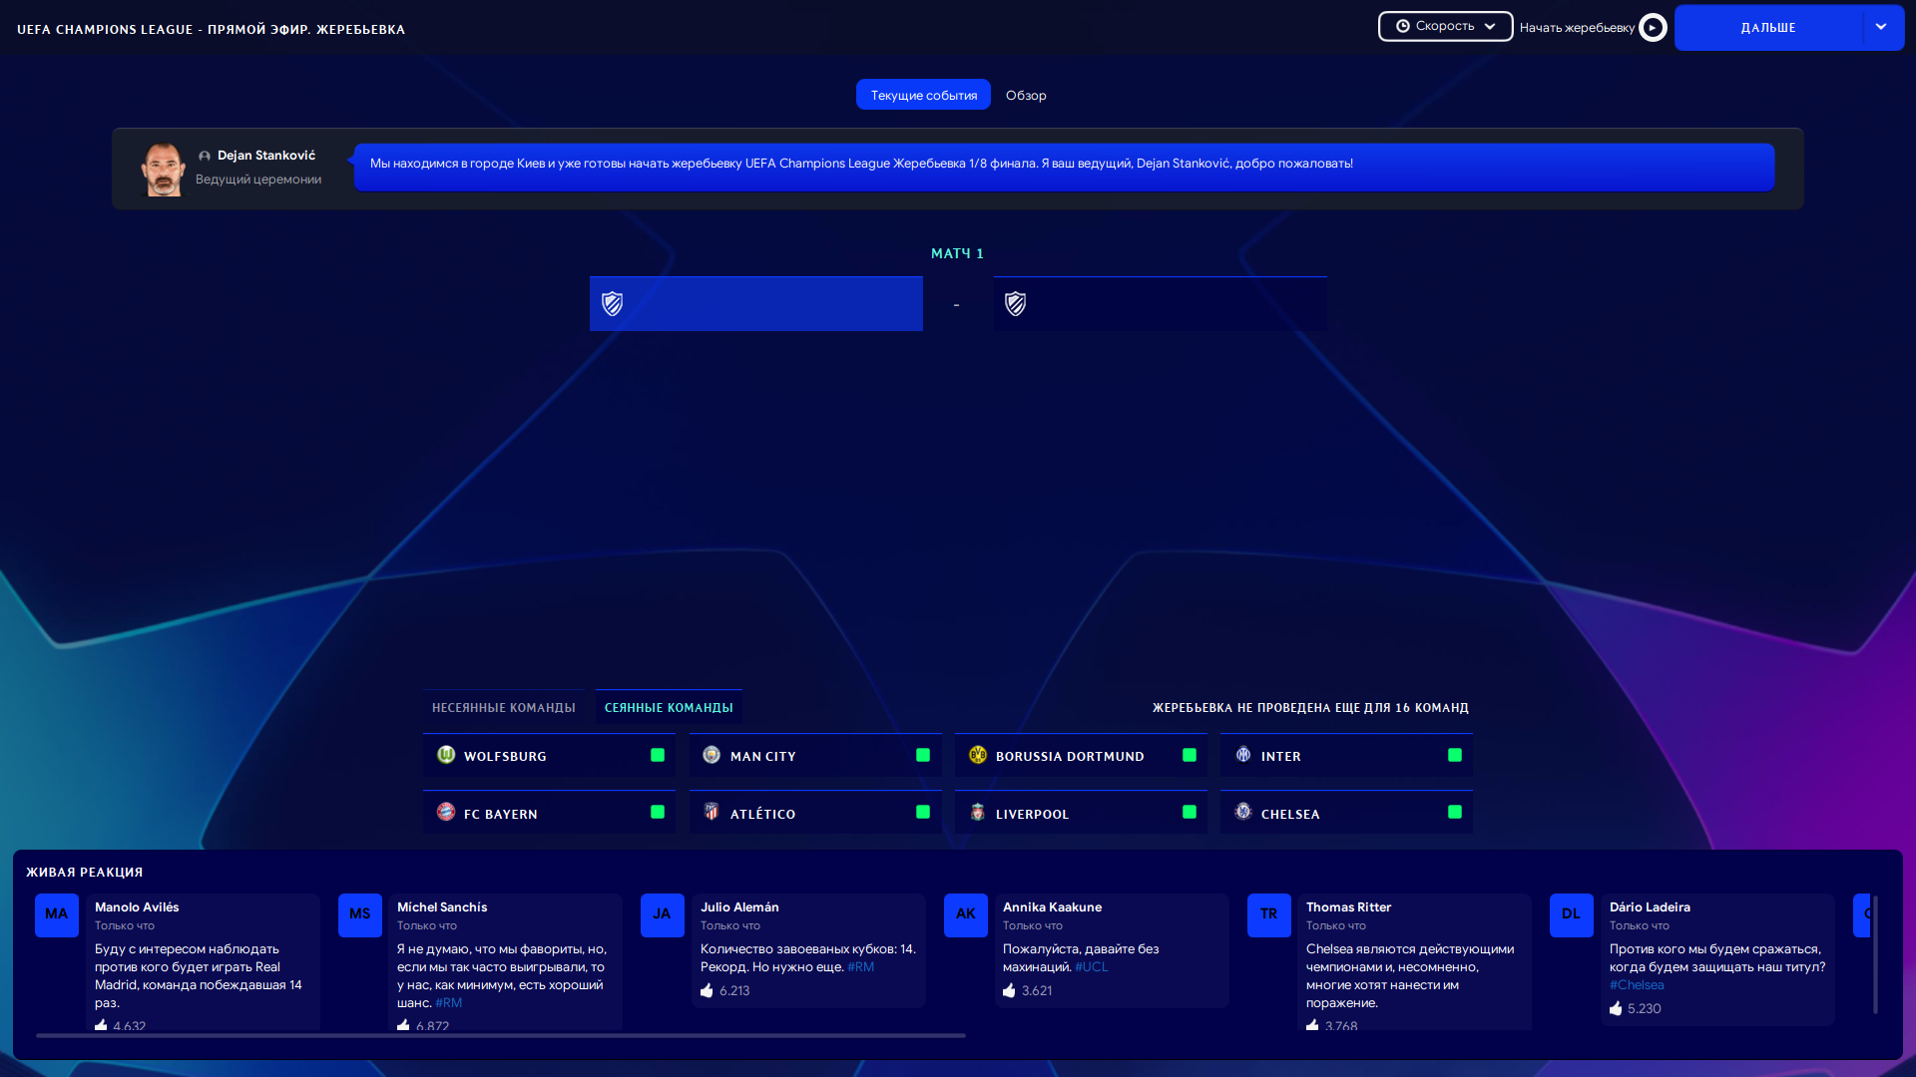Viewport: 1916px width, 1077px height.
Task: Click the FC Bayern club crest
Action: tap(446, 812)
